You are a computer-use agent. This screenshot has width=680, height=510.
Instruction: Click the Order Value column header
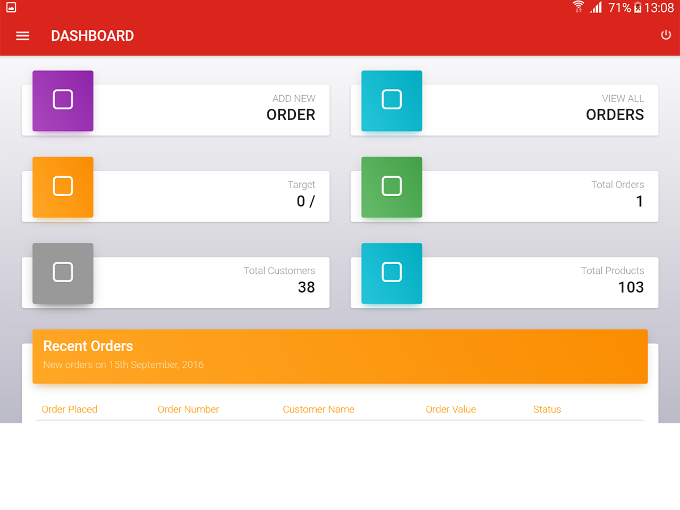(450, 409)
